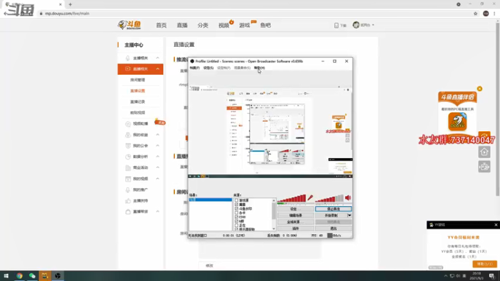Click the 我的公会 shield icon

point(128,145)
